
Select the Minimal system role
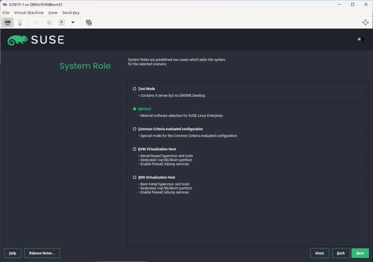pos(134,109)
